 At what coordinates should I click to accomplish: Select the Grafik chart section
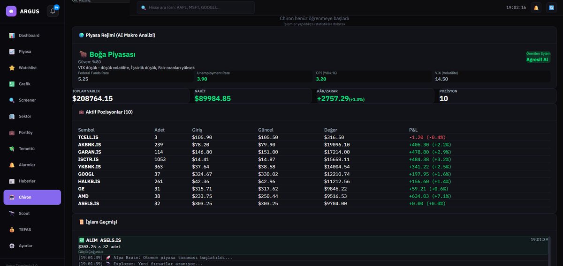coord(32,84)
